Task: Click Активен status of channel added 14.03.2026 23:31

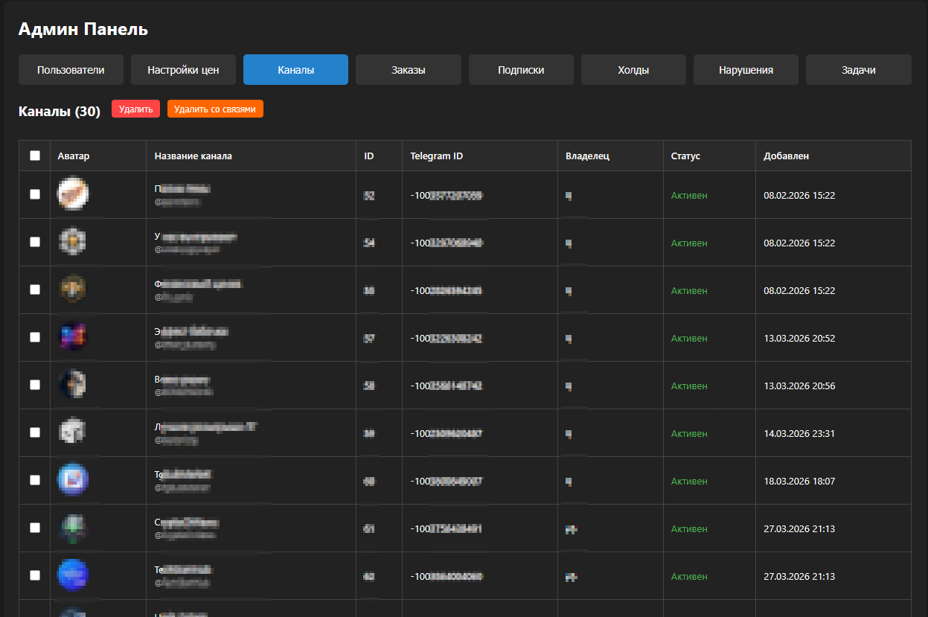Action: tap(689, 434)
